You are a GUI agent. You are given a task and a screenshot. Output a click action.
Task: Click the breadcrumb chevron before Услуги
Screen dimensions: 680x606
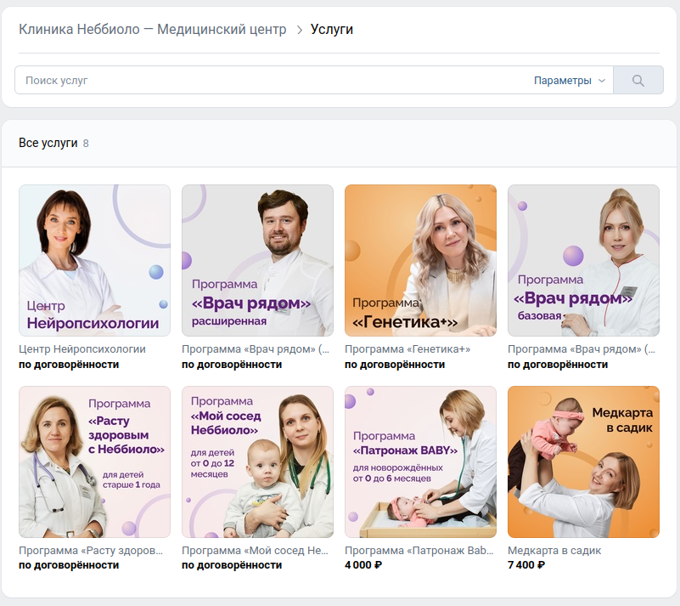(x=299, y=30)
